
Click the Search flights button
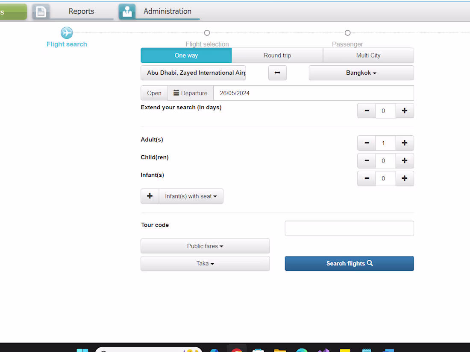(349, 263)
